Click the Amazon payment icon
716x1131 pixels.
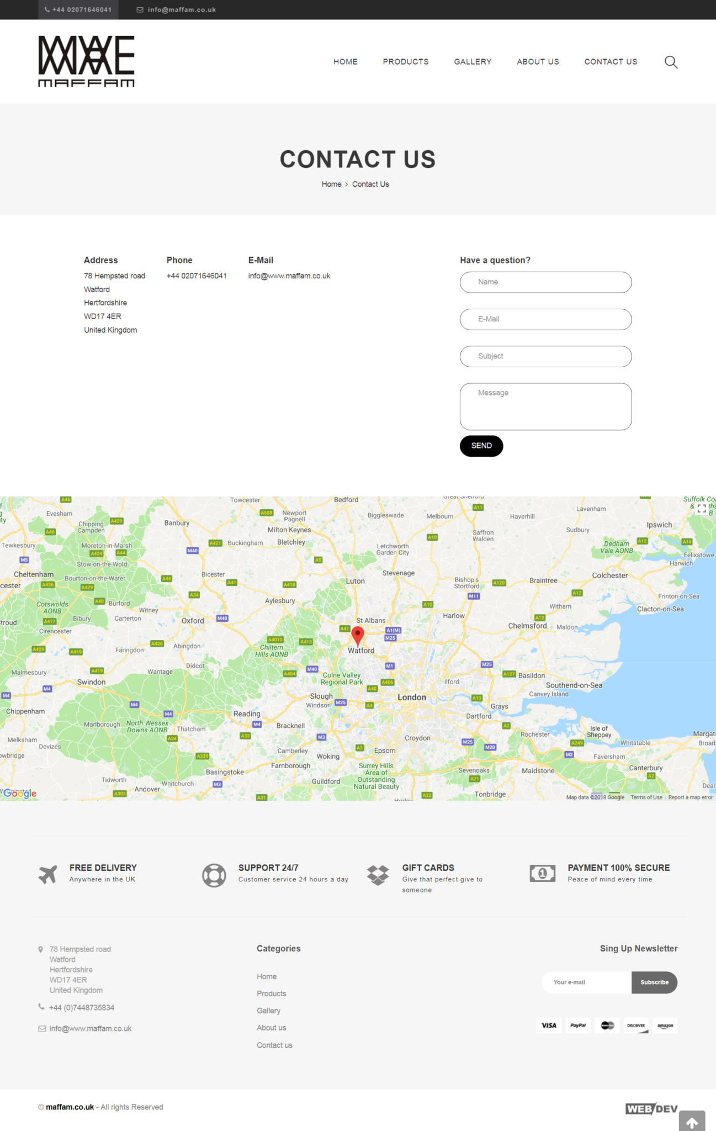pyautogui.click(x=665, y=1026)
